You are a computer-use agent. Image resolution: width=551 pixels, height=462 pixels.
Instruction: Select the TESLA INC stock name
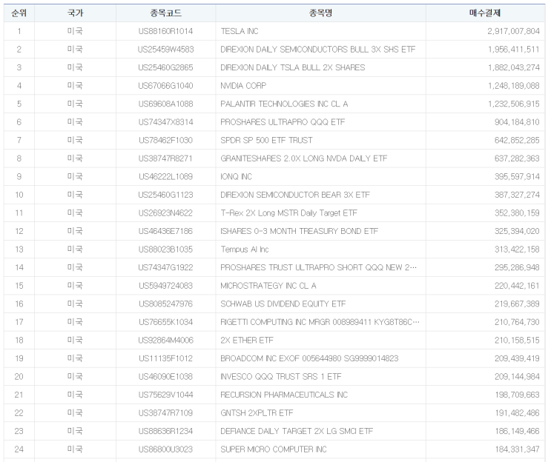tap(240, 31)
